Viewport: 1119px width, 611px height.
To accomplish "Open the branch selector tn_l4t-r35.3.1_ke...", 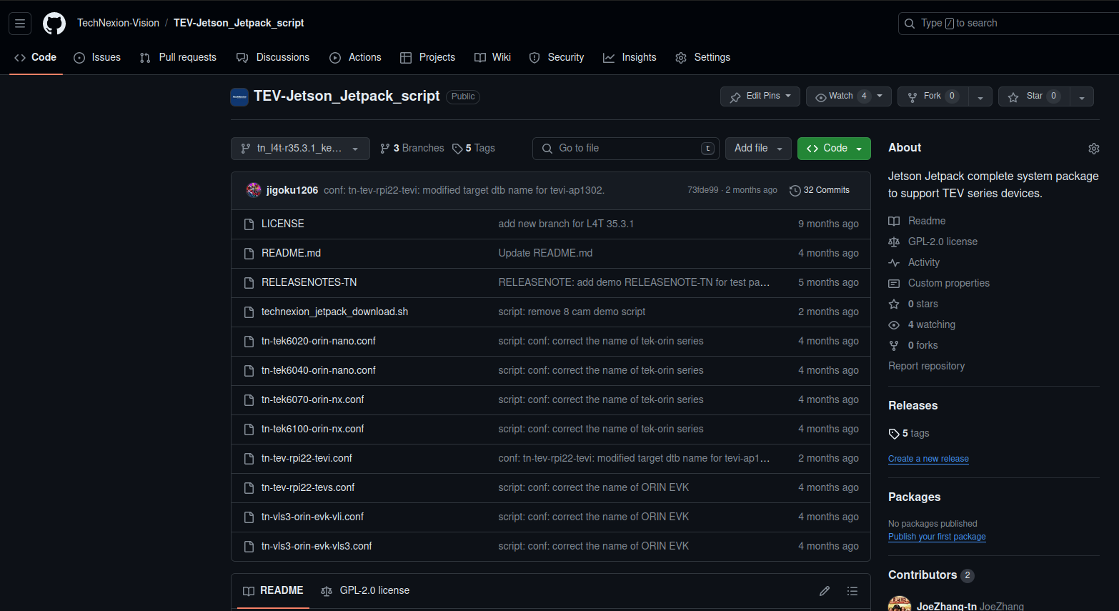I will (300, 149).
